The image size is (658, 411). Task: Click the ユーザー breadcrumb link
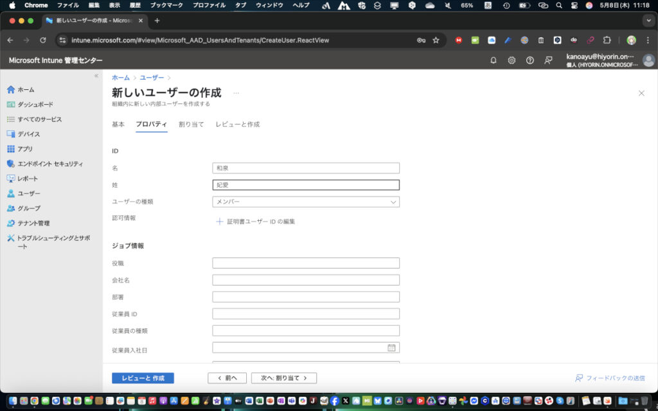(152, 78)
